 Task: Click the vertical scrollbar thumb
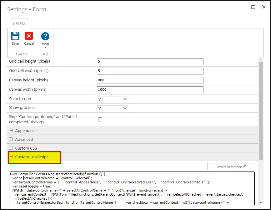coord(261,111)
